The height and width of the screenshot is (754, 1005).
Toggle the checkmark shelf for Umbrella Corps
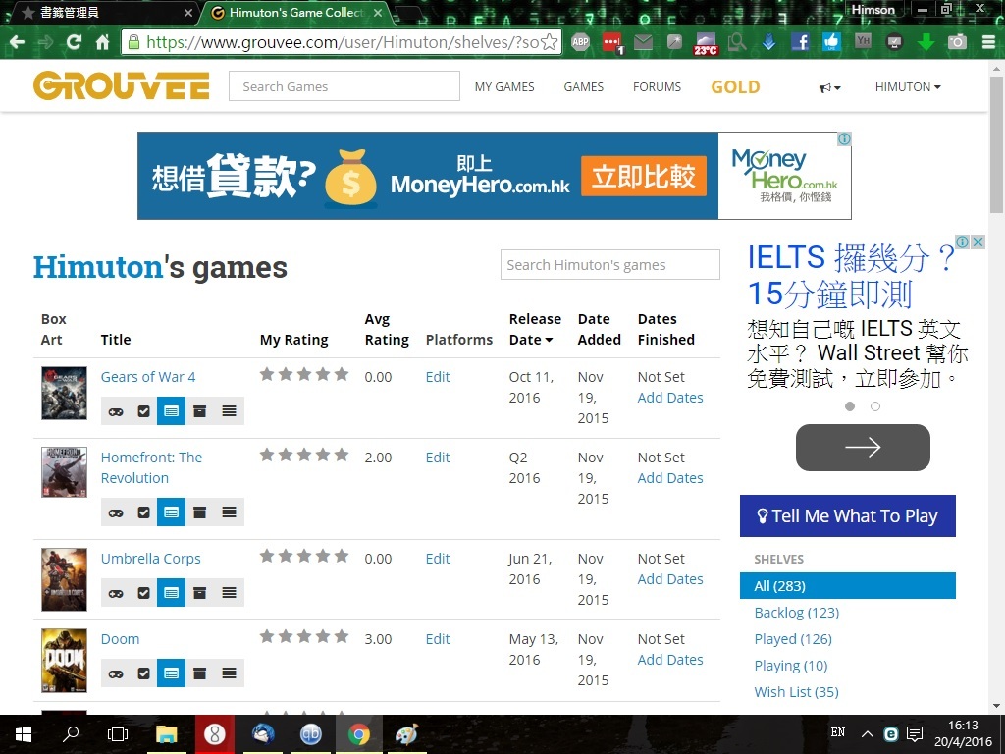[x=143, y=593]
